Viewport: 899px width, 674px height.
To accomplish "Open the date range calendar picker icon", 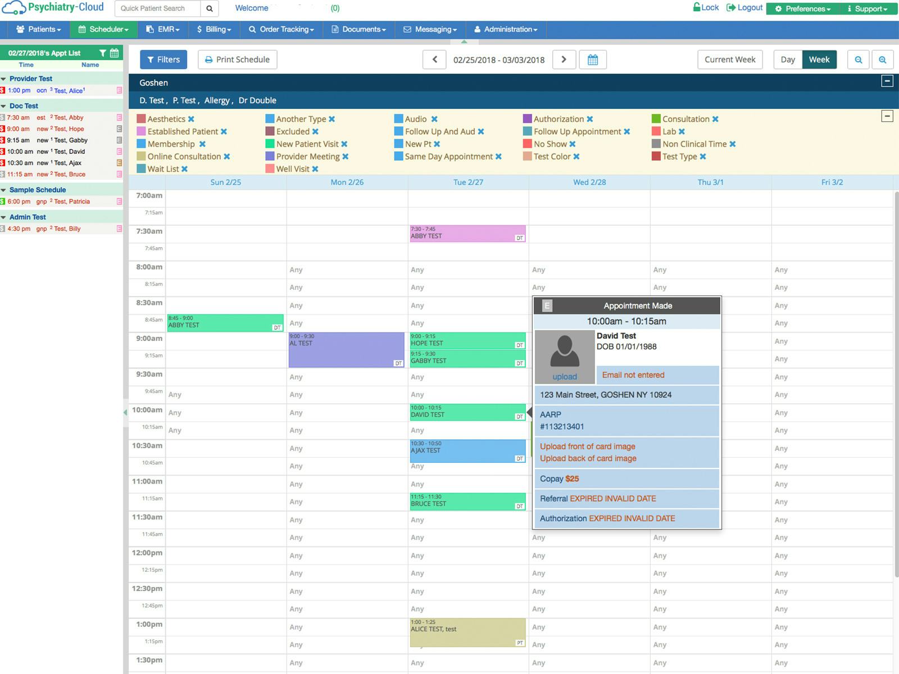I will pos(593,60).
